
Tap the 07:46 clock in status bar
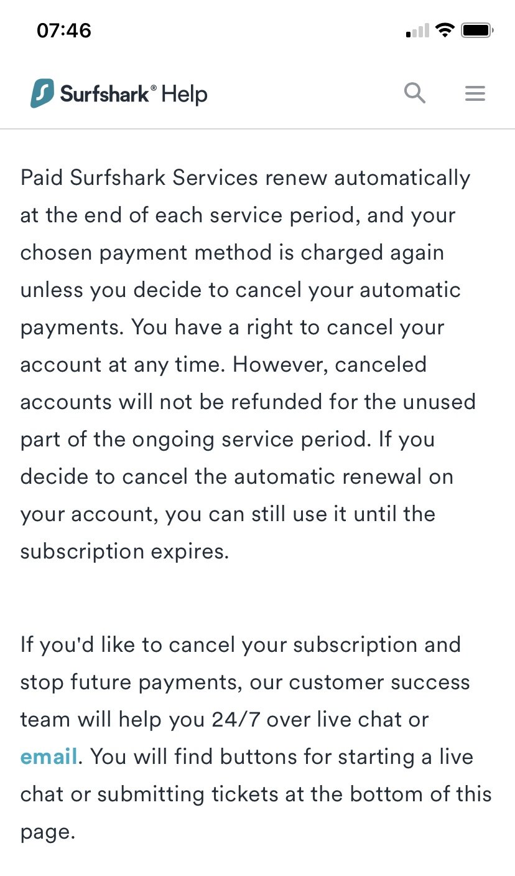pyautogui.click(x=64, y=31)
